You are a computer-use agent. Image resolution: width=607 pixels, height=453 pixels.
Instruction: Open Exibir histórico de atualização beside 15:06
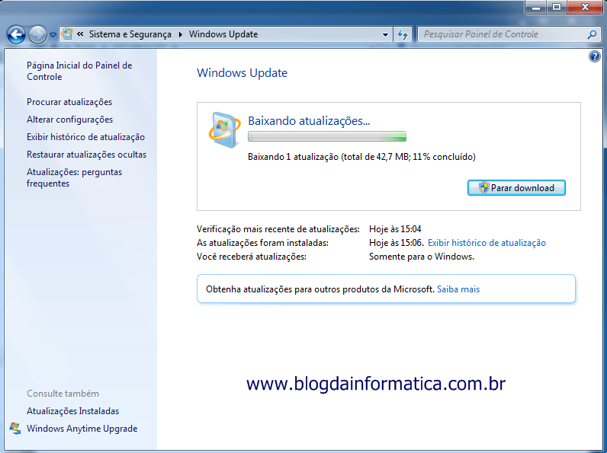point(487,243)
